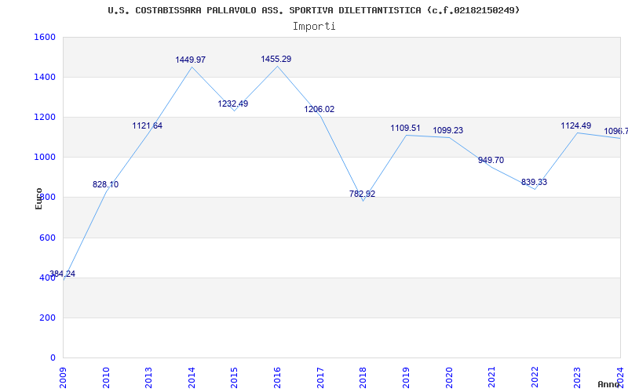Click the chart title U.S. COSTABISSARA PALLAVOLO
This screenshot has height=392, width=628.
click(x=313, y=10)
